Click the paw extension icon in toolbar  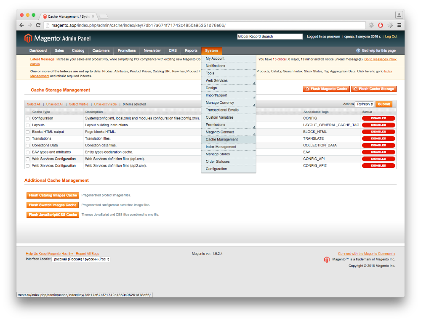[371, 25]
